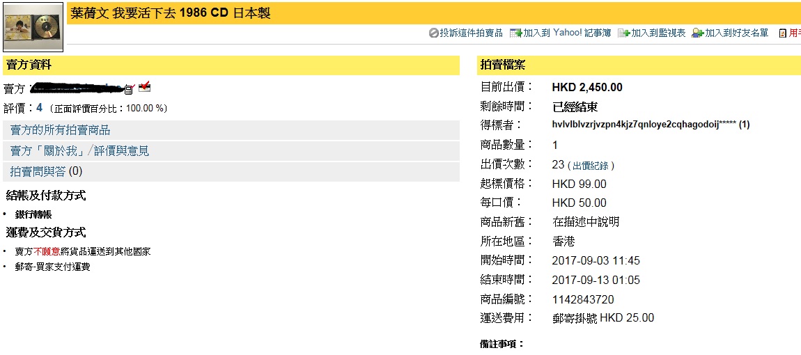Click the 銀行轉帳 payment method
Screen dimensions: 801x355
[33, 214]
